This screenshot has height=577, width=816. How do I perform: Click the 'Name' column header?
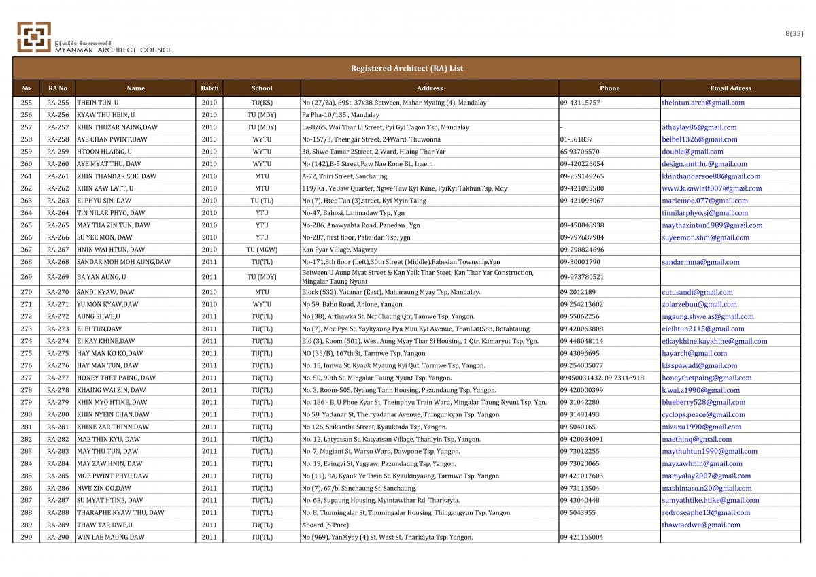pos(135,88)
